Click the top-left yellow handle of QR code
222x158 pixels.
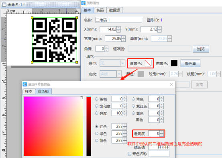[x=32, y=18]
